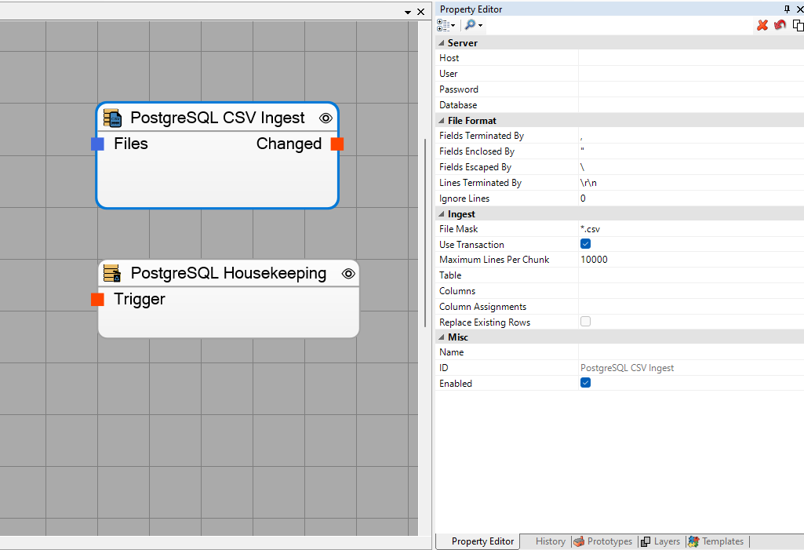804x550 pixels.
Task: Edit the Fields Escaped By backslash value
Action: pyautogui.click(x=691, y=167)
